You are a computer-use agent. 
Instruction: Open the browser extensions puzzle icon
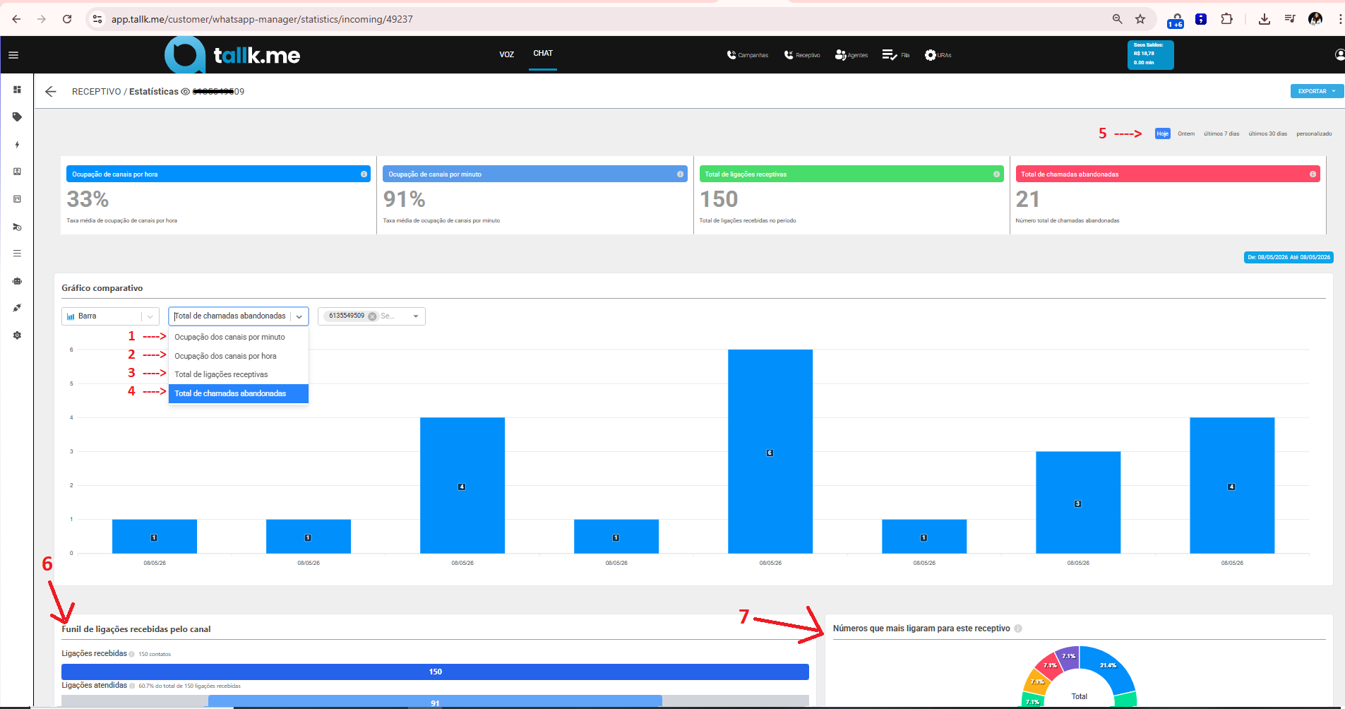1226,19
